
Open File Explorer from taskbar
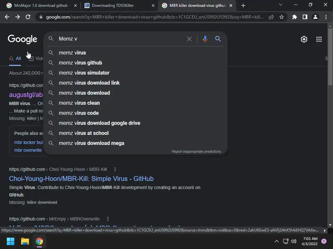pyautogui.click(x=25, y=241)
